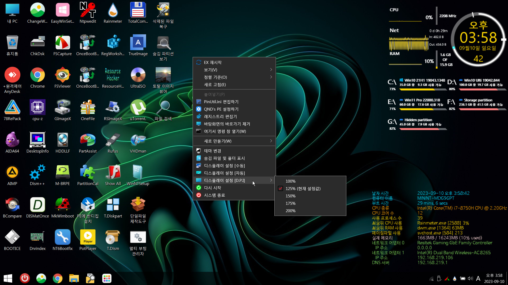Expand 새로 만들기(W) submenu

click(234, 141)
